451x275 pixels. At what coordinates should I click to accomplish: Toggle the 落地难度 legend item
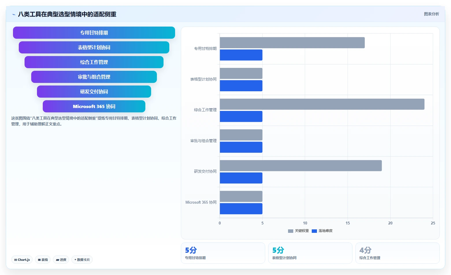click(x=322, y=231)
